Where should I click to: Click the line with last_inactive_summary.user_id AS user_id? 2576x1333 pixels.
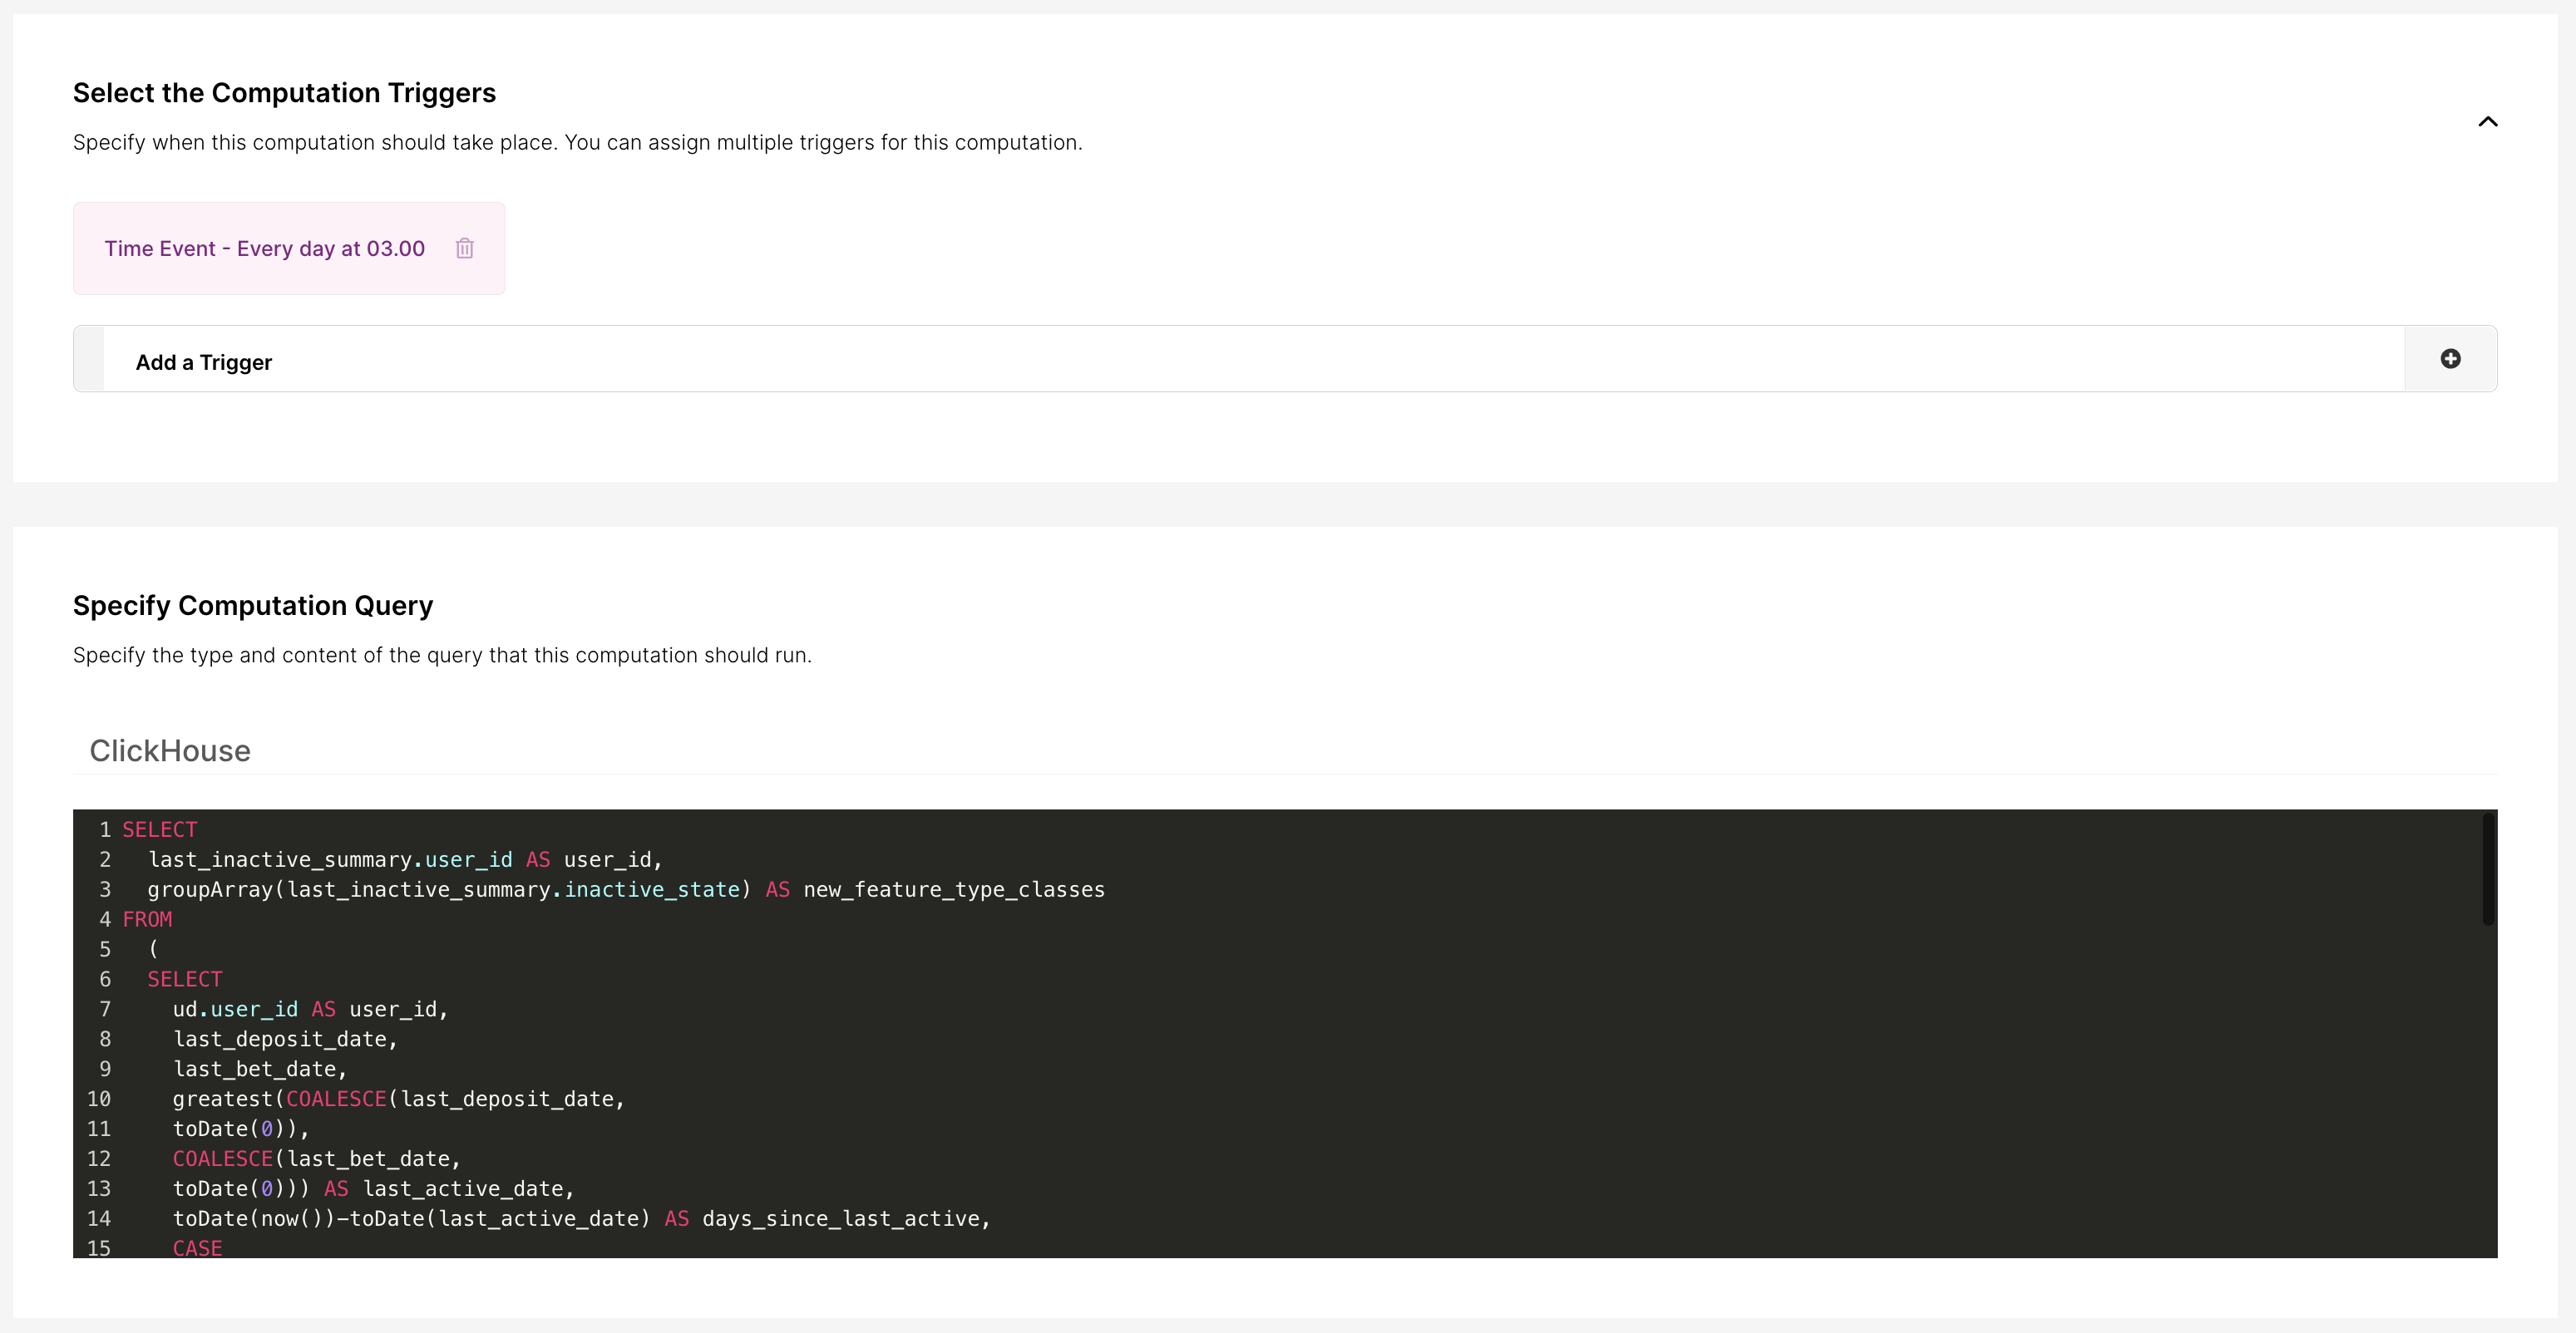point(405,859)
